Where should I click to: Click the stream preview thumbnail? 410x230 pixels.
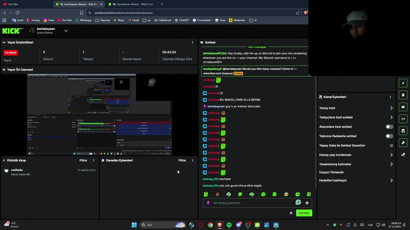coord(99,114)
